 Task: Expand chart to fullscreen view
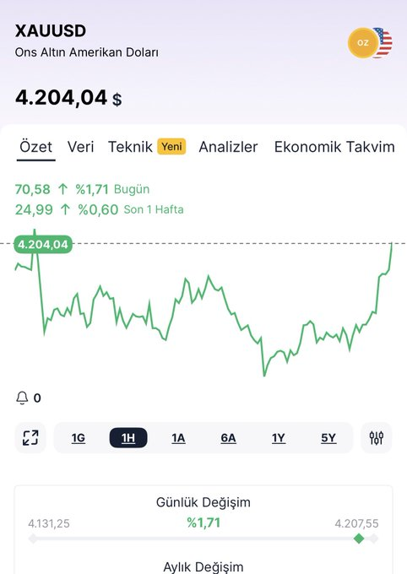[x=30, y=438]
